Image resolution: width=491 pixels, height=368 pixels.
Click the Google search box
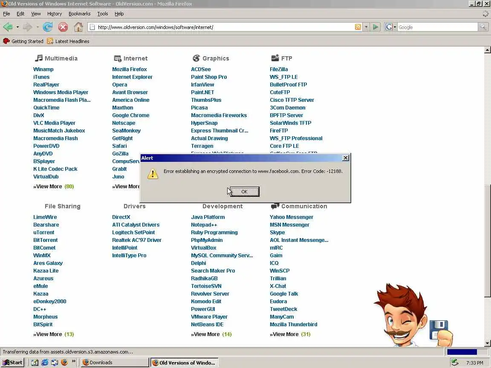click(x=437, y=27)
